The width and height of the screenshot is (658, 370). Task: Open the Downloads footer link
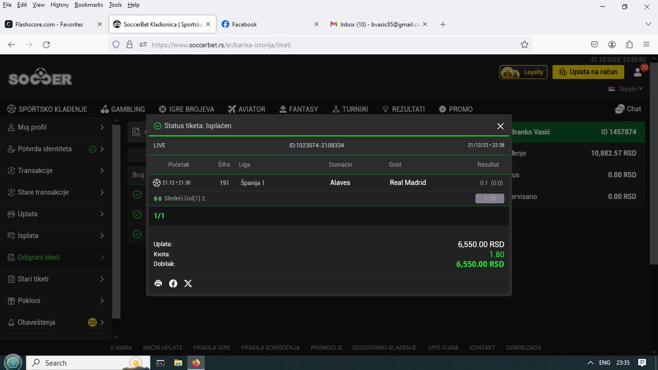523,348
